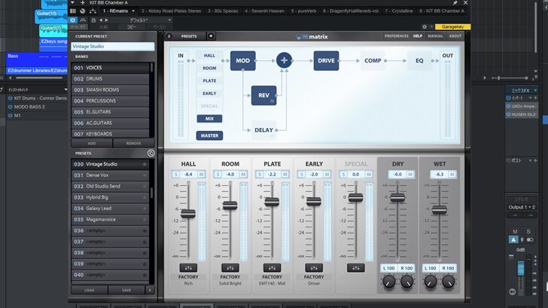Image resolution: width=548 pixels, height=308 pixels.
Task: Pin the plugin window
Action: [455, 3]
